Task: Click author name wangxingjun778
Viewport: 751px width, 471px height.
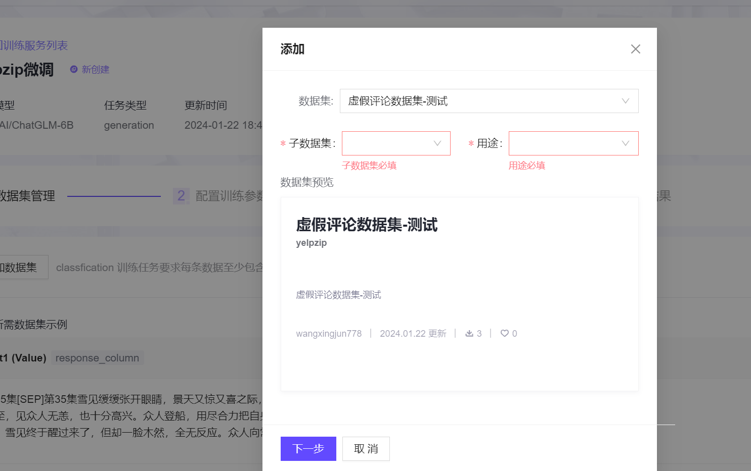Action: pyautogui.click(x=329, y=334)
